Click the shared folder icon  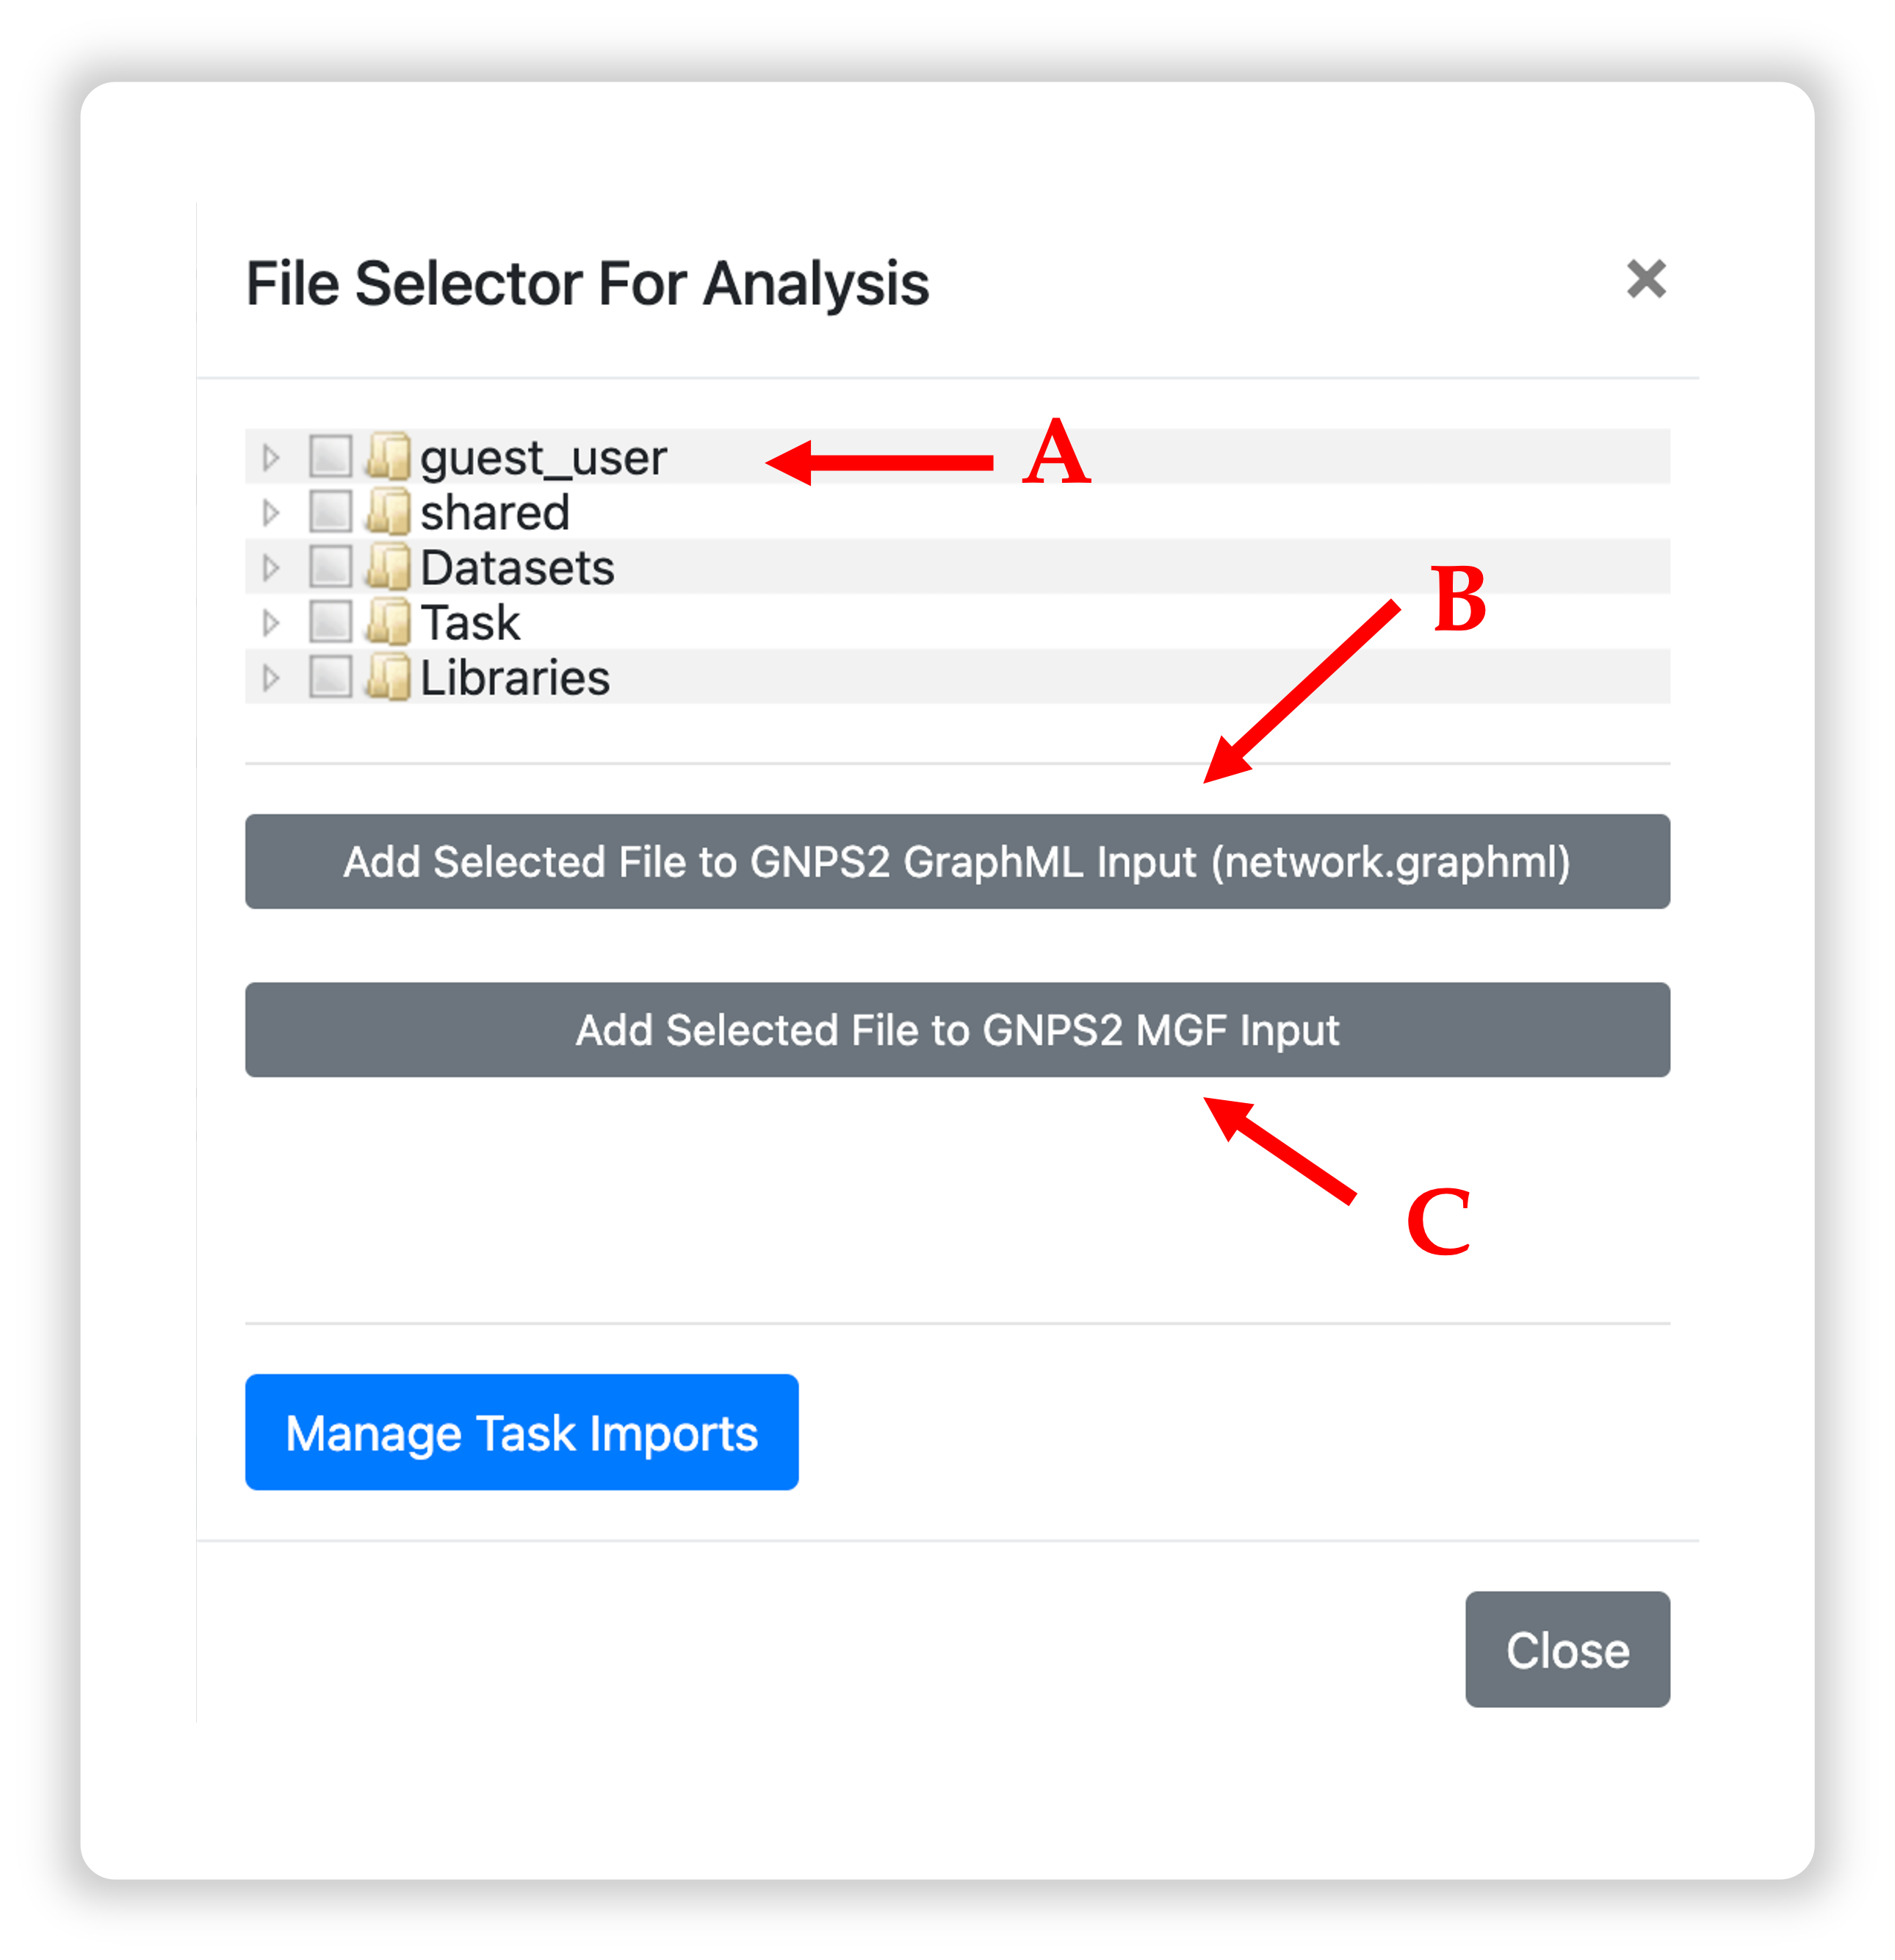pos(388,511)
